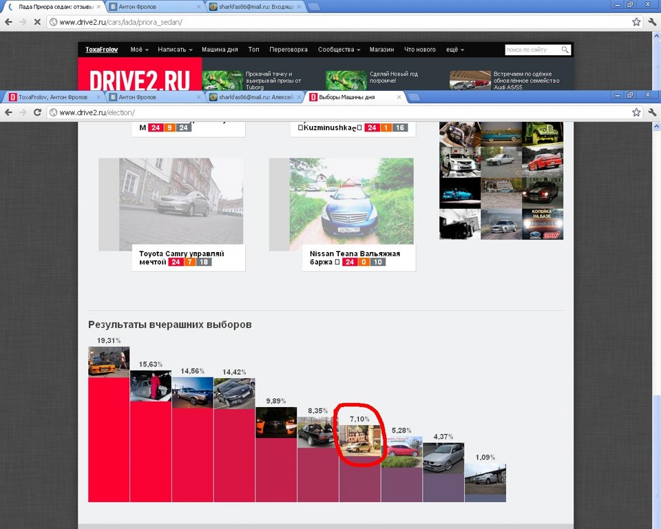Bookmark election page with star icon
The height and width of the screenshot is (529, 661).
636,112
